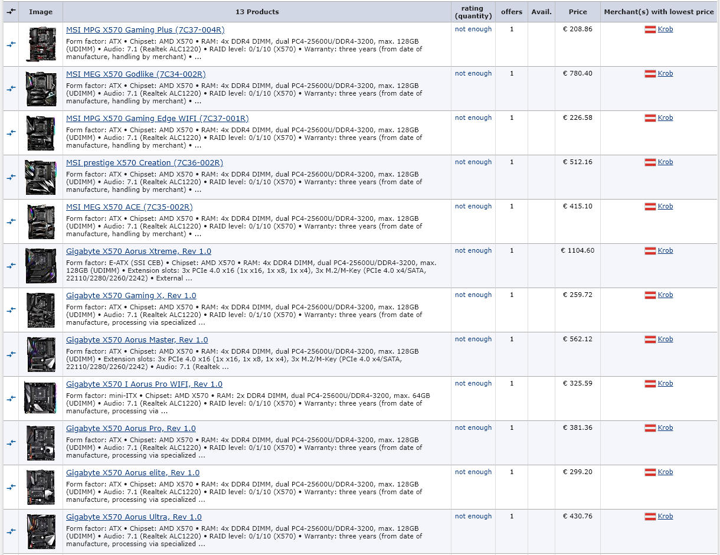This screenshot has height=555, width=720.
Task: Click compare arrows icon for MSI prestige X570 Creation
Action: point(11,177)
